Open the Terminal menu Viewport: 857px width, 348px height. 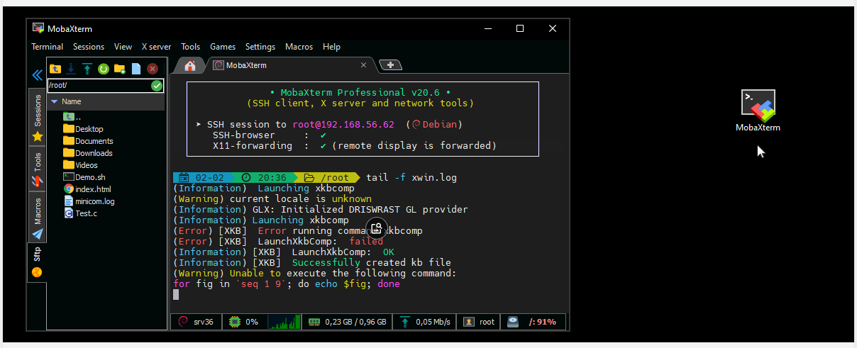pos(48,47)
